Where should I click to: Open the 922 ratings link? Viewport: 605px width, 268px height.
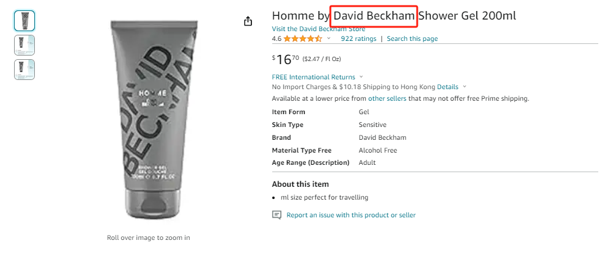pyautogui.click(x=358, y=38)
